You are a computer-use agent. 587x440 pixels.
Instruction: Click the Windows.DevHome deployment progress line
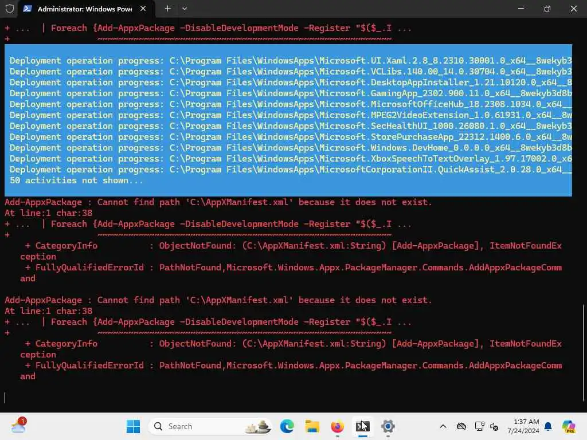[x=291, y=147]
